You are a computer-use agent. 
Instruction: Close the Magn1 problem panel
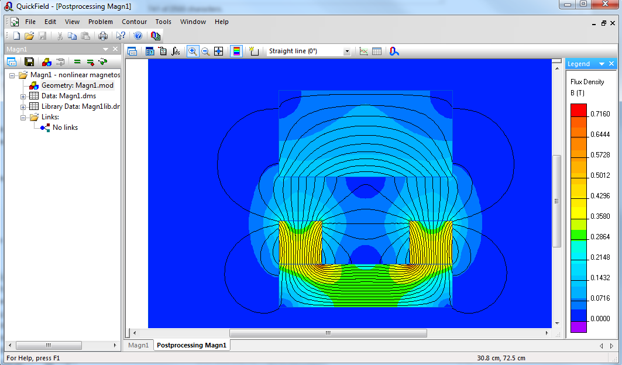(x=115, y=49)
